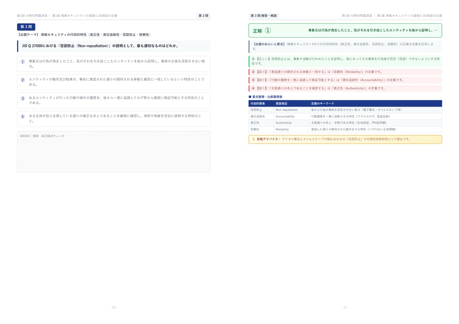Click the page number - 10 -
This screenshot has height=324, width=459.
click(x=114, y=307)
